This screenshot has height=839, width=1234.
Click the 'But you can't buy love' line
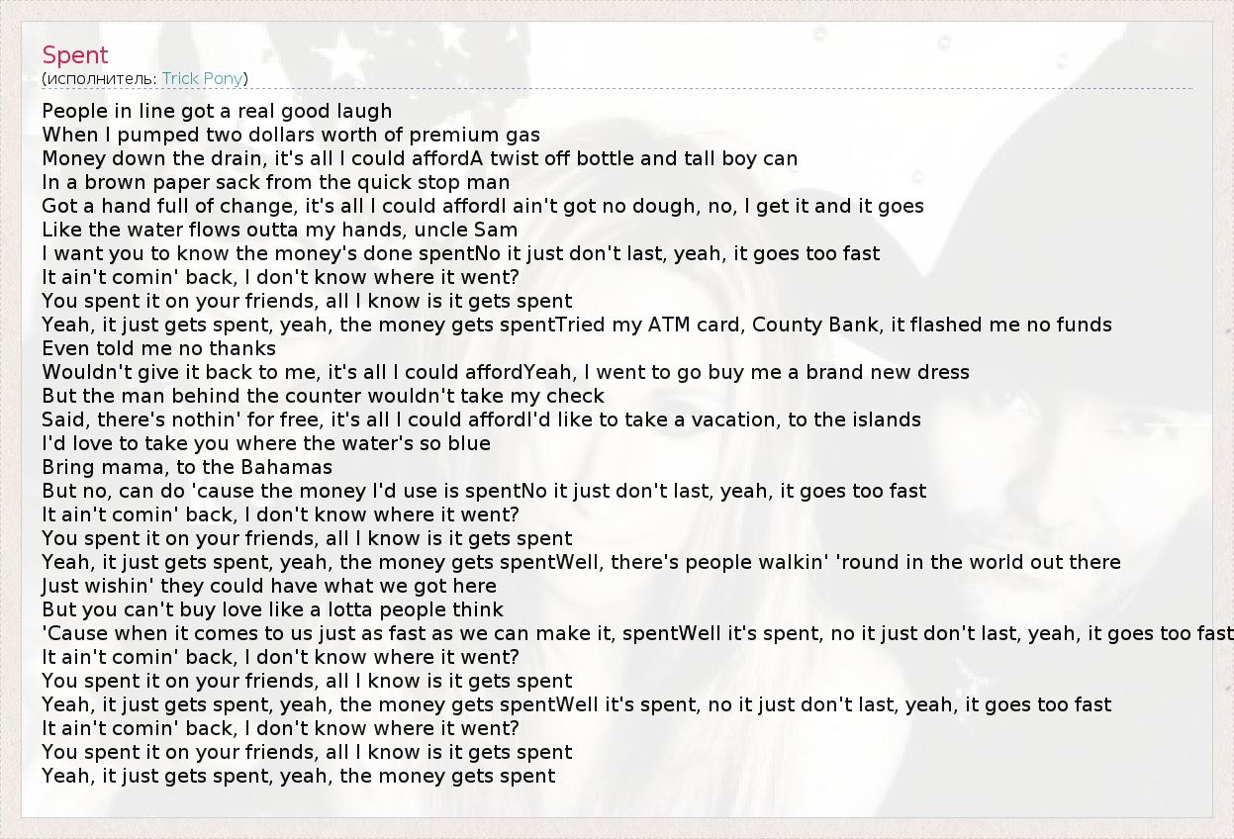pos(272,609)
